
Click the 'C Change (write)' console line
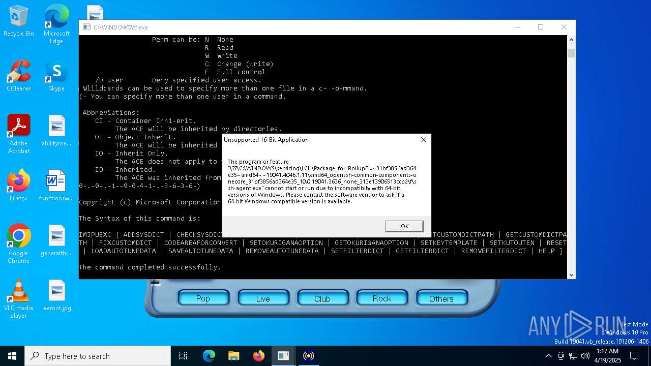tap(239, 64)
